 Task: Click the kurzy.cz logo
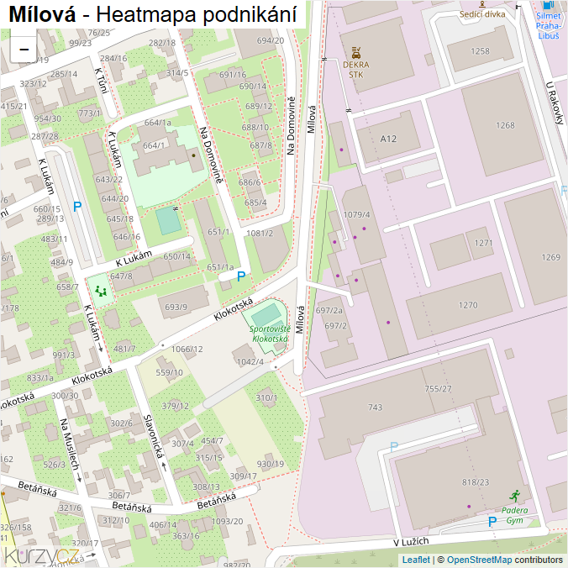tap(42, 555)
